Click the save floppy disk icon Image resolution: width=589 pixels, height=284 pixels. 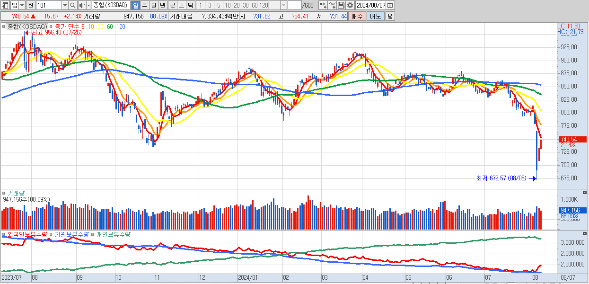(x=341, y=5)
